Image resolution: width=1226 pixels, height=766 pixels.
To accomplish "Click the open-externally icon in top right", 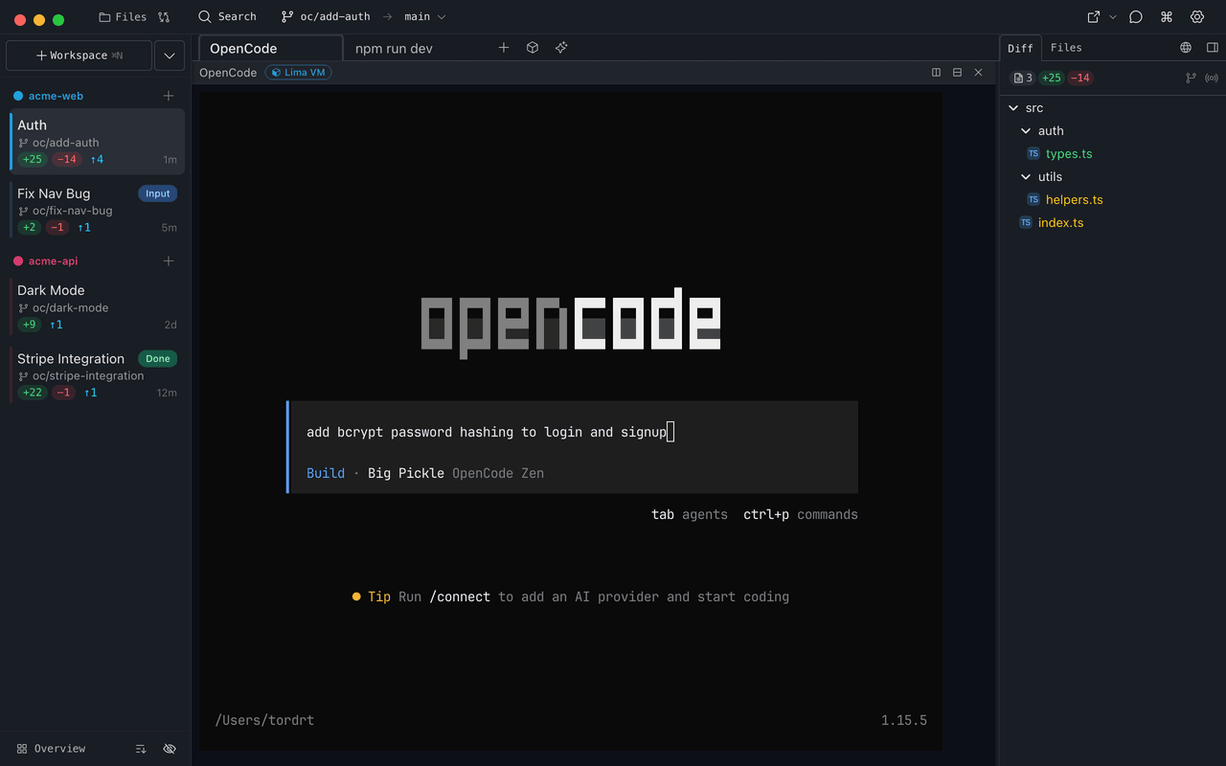I will point(1094,16).
